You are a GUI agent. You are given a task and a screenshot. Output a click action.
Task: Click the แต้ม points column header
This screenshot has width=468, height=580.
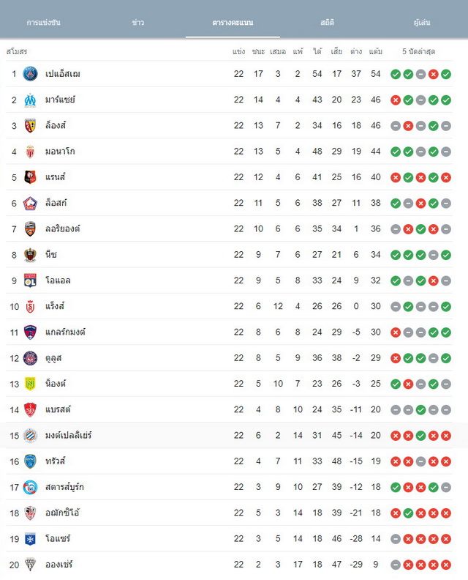point(376,51)
